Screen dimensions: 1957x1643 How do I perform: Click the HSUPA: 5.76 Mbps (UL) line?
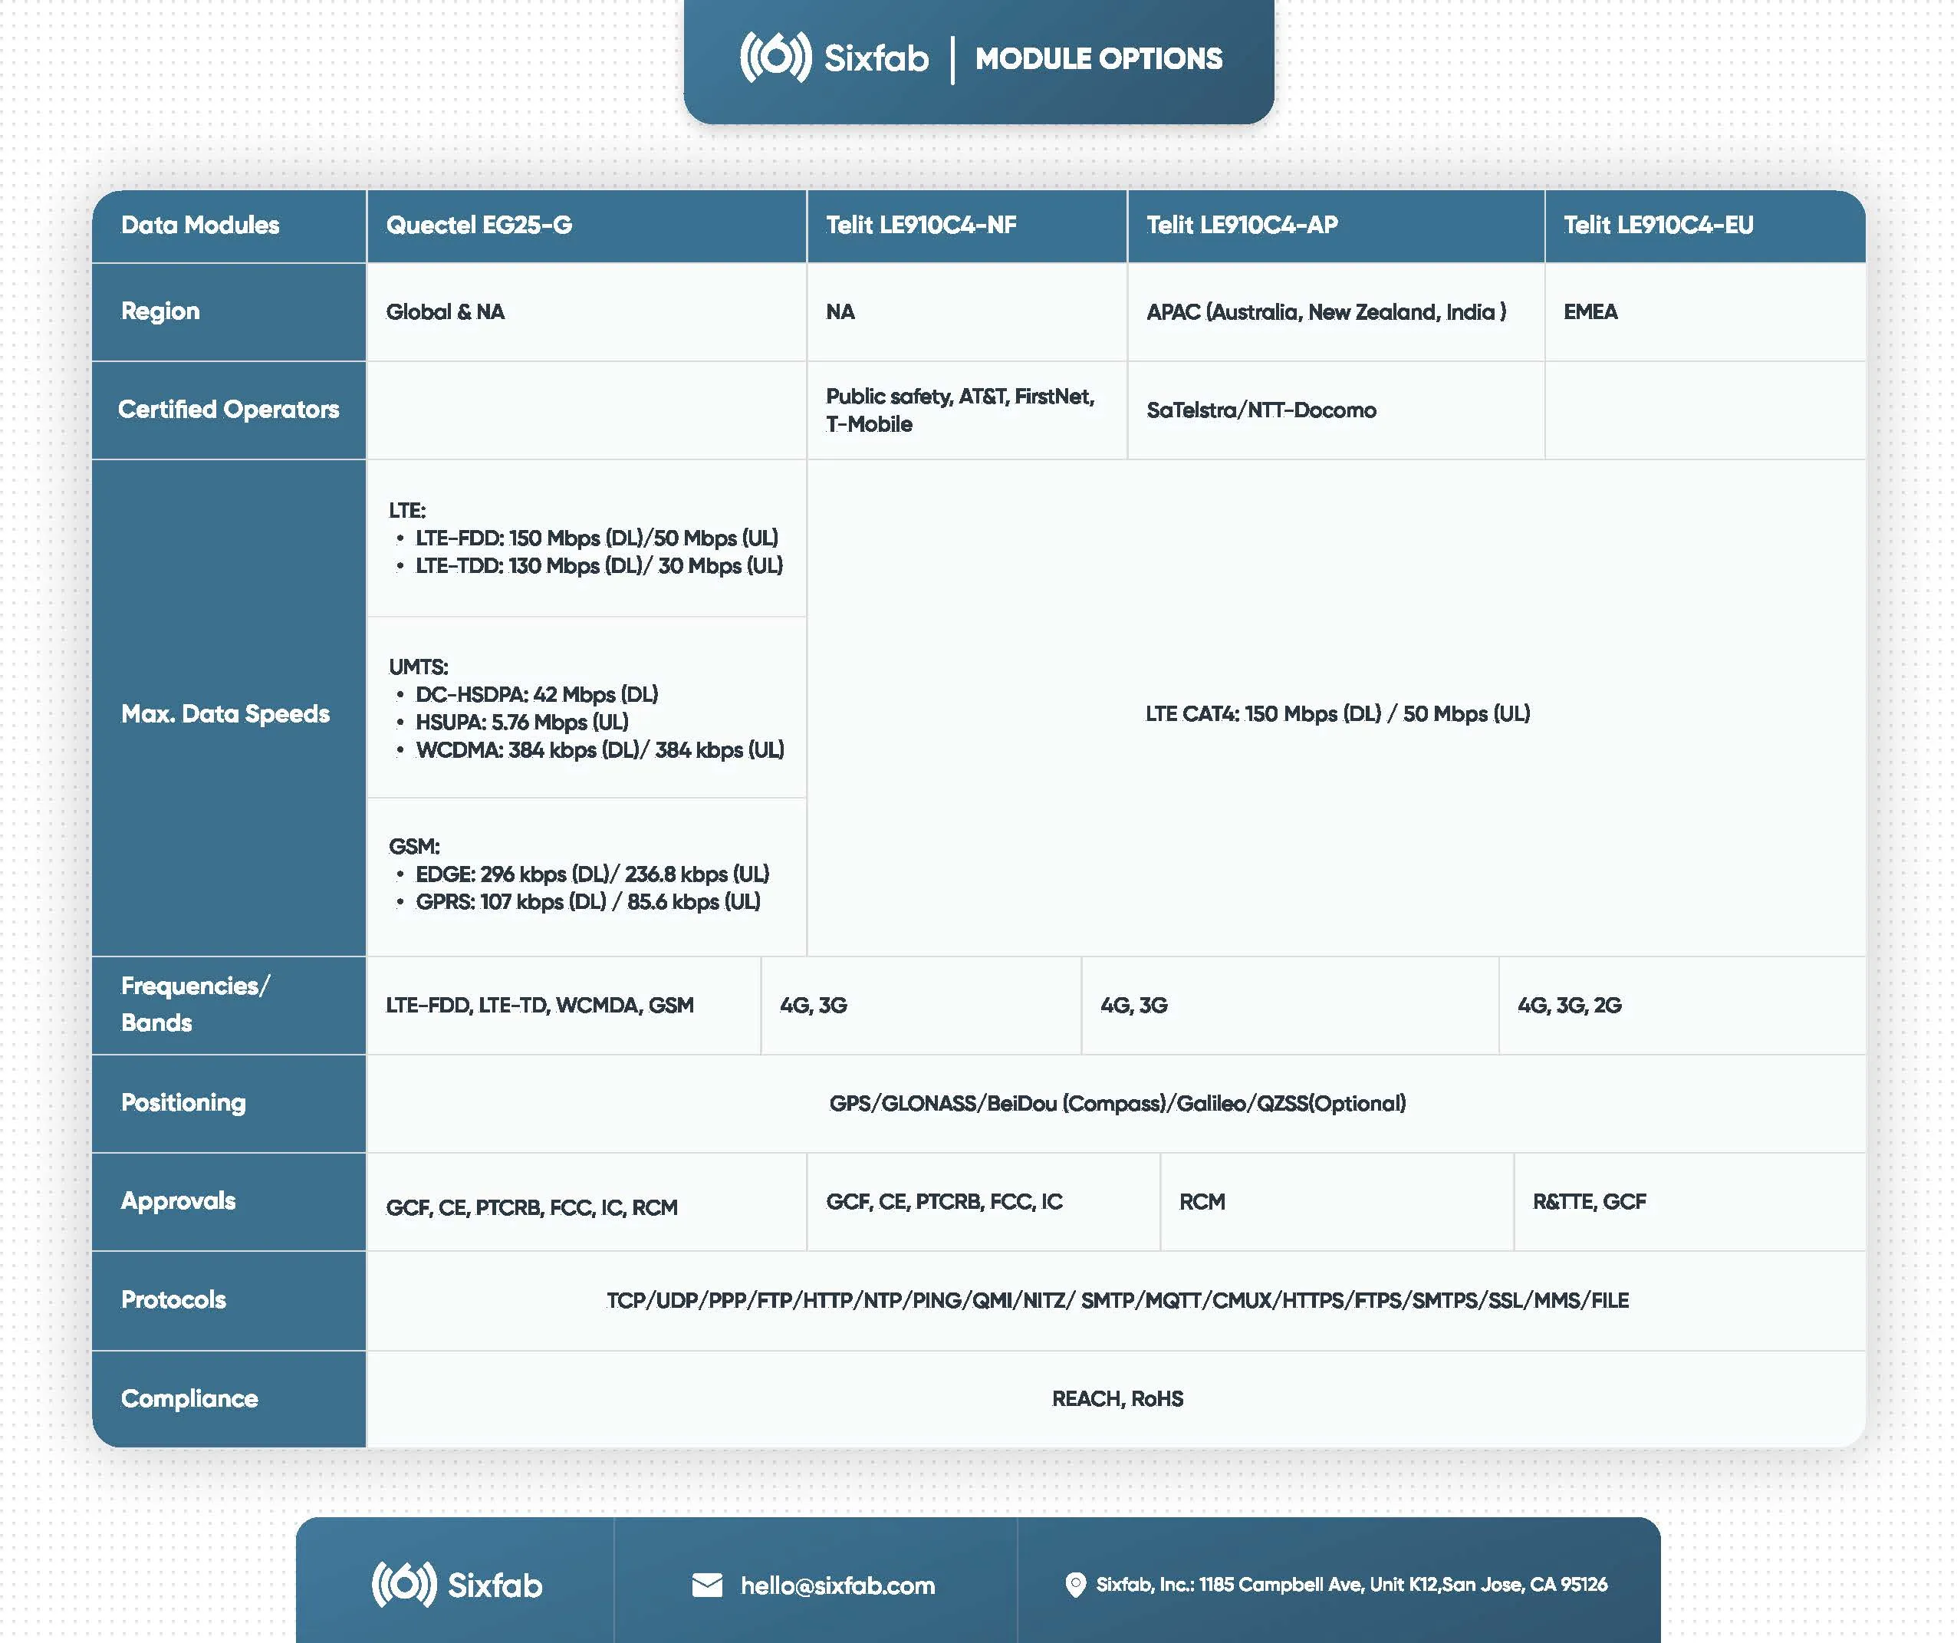(x=522, y=723)
